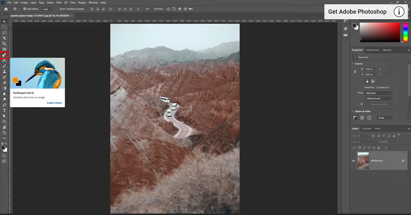Viewport: 411px width, 215px height.
Task: Select the Lasso tool
Action: (x=4, y=32)
